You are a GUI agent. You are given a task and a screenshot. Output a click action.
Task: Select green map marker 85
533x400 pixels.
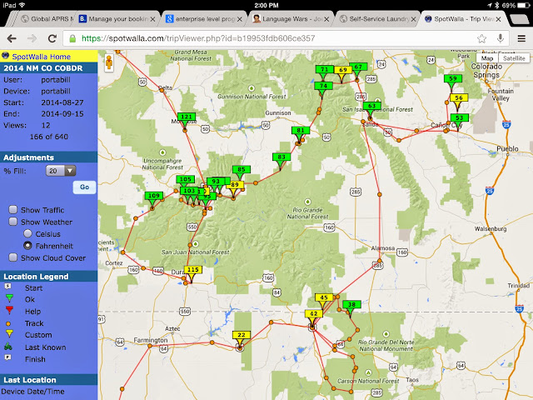(x=242, y=169)
